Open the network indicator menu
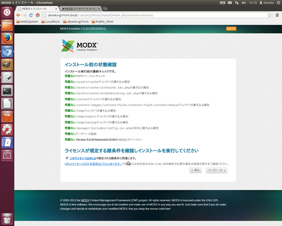The width and height of the screenshot is (282, 226). [x=237, y=3]
